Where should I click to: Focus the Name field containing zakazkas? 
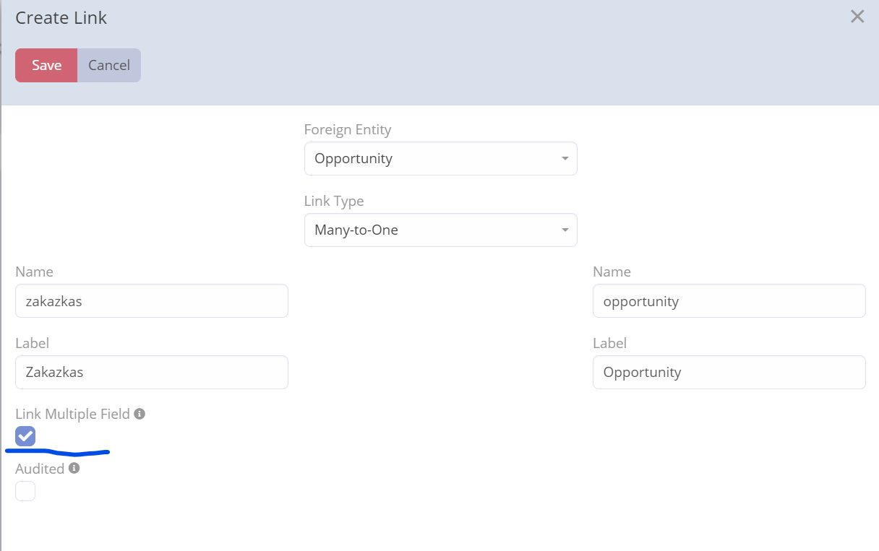[x=151, y=301]
